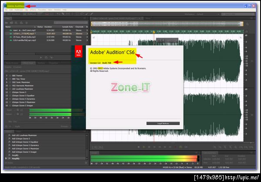
Task: Click the New File icon in the Files panel
Action: pos(17,23)
